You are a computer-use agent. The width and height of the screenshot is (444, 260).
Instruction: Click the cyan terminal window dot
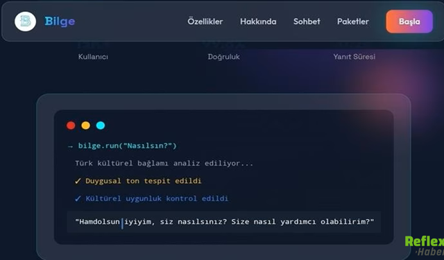coord(100,125)
